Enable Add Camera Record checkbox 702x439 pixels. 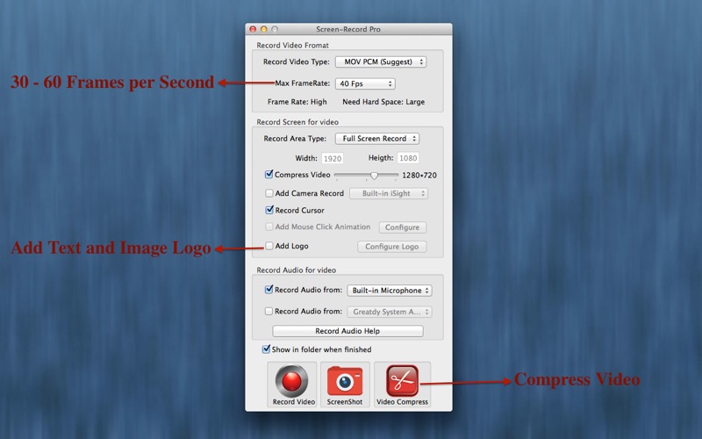(x=269, y=193)
